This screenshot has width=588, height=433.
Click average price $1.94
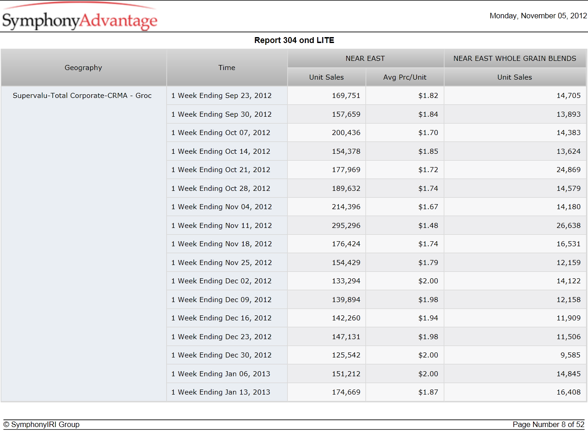point(428,318)
